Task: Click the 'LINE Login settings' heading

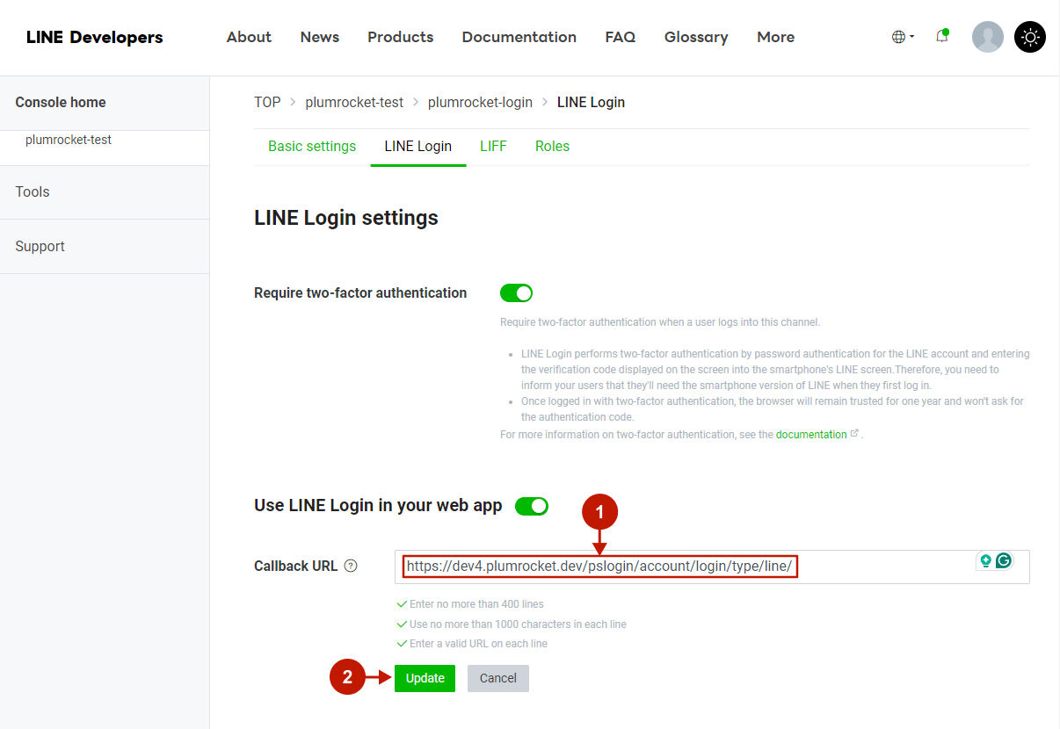Action: pos(346,218)
